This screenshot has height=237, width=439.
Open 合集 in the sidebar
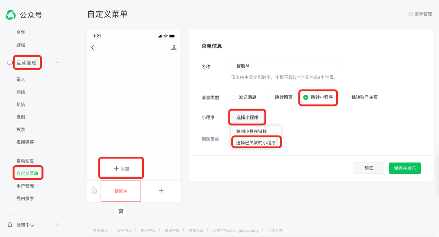point(21,32)
